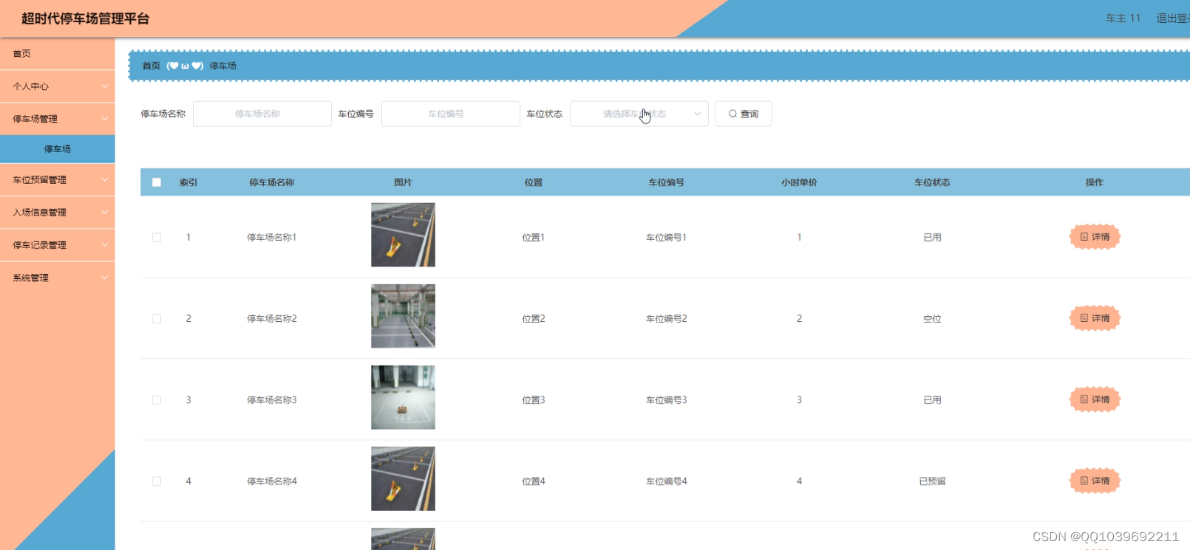Click the chevron arrow beside 入场信息管理
The image size is (1190, 550).
105,213
